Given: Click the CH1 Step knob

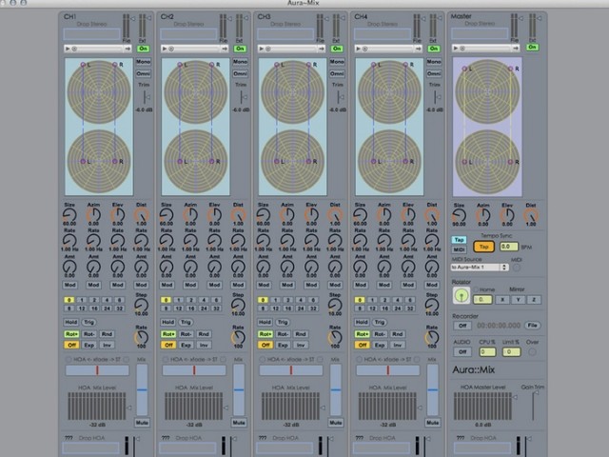Looking at the screenshot, I should [x=142, y=307].
